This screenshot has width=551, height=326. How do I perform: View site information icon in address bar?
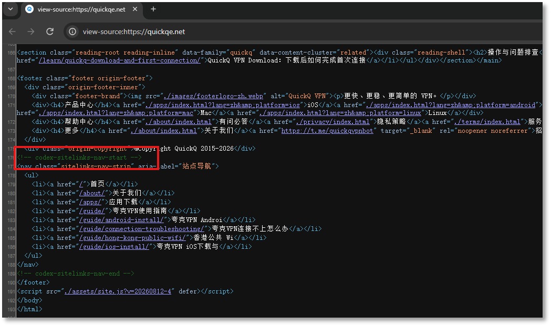coord(72,31)
